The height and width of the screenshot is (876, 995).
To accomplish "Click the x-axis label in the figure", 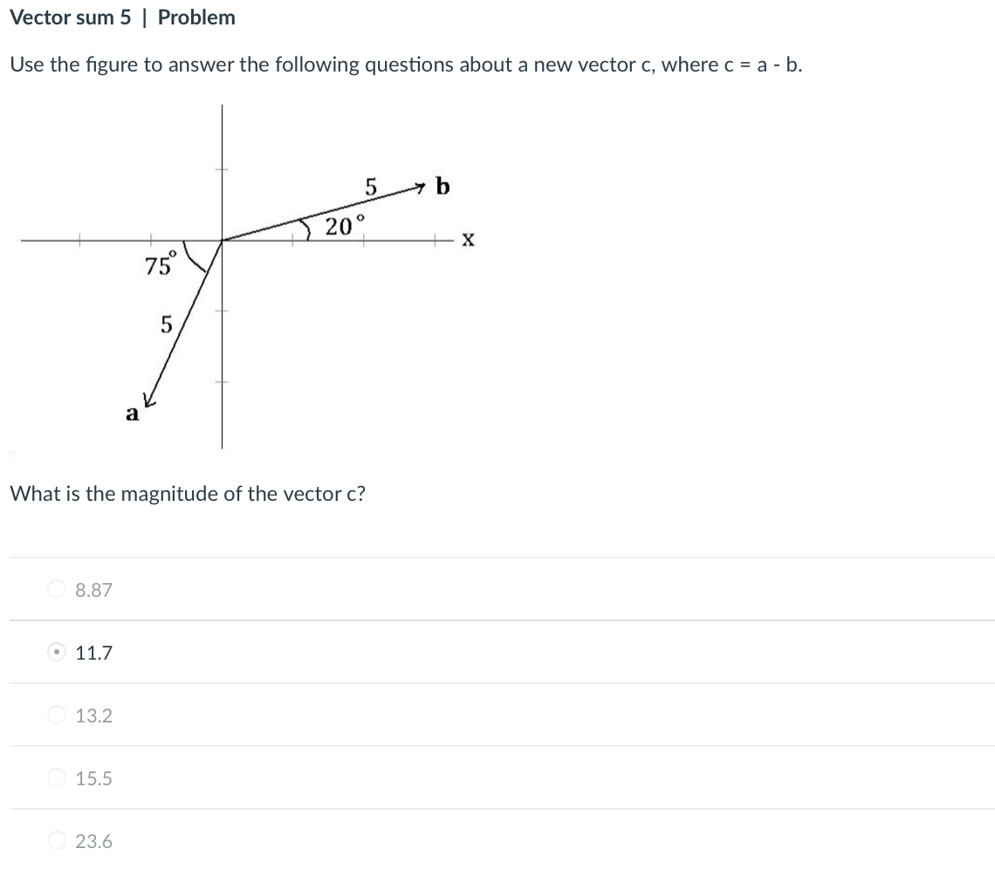I will click(x=468, y=241).
